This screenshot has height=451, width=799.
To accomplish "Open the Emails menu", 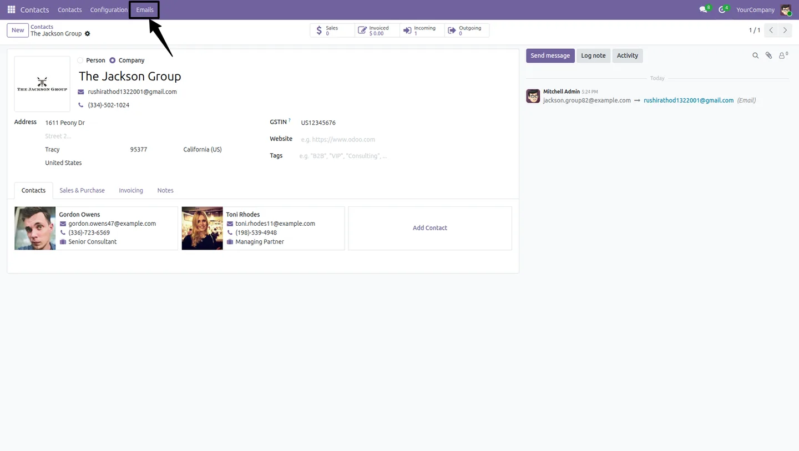I will [x=145, y=9].
